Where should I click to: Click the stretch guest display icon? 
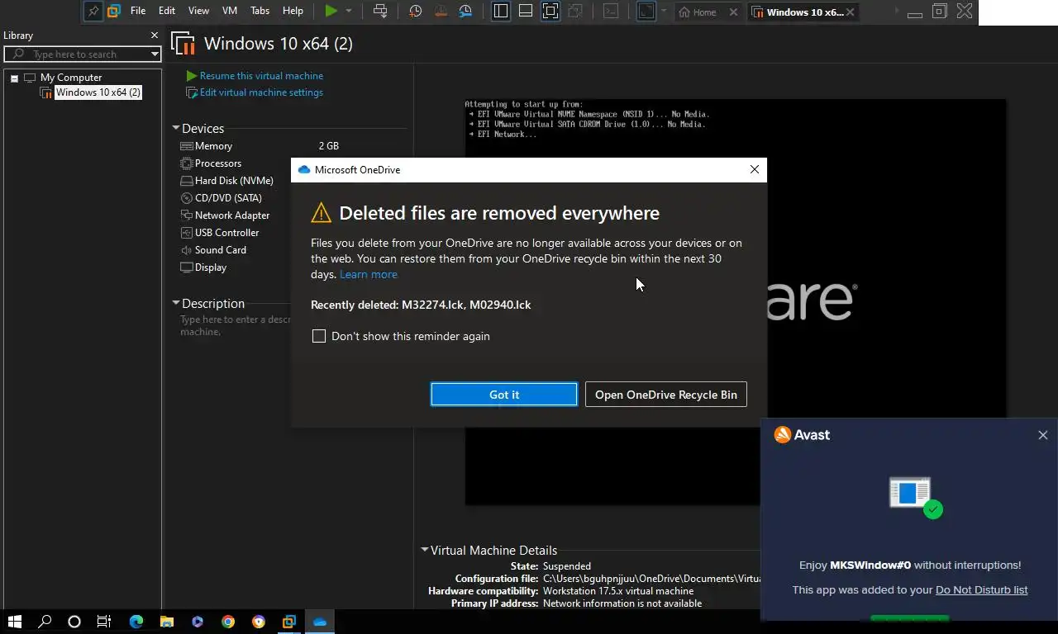pos(646,12)
